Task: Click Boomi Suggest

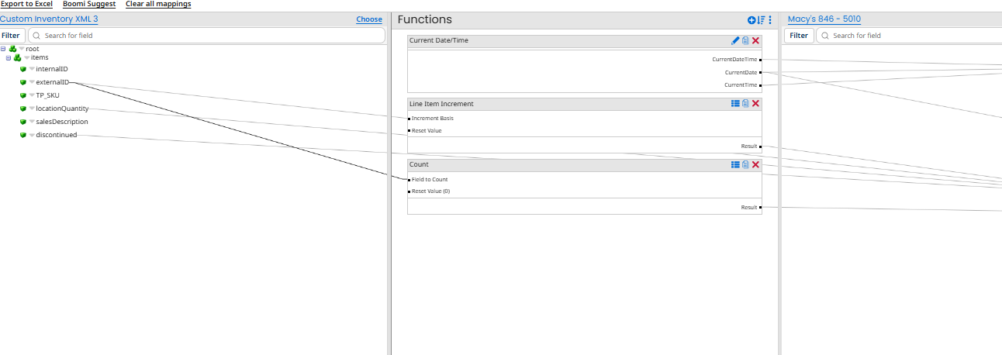Action: tap(89, 4)
